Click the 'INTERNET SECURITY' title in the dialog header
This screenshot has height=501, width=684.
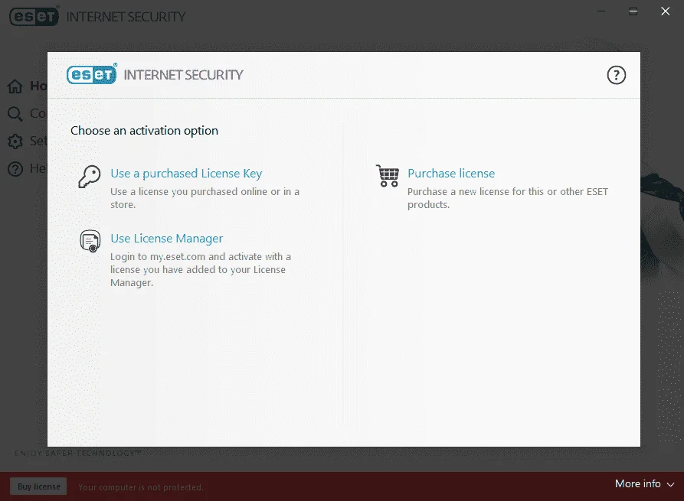tap(183, 75)
